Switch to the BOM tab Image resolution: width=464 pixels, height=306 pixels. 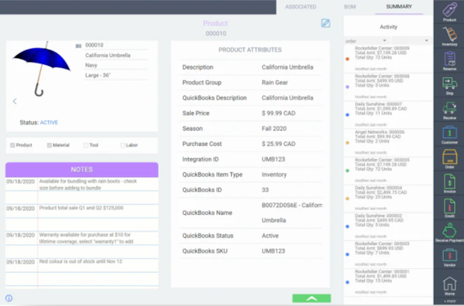click(350, 7)
